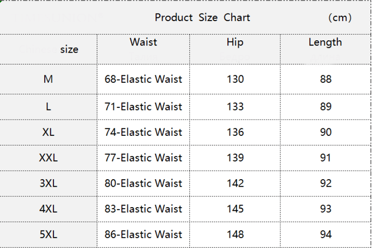372x248 pixels.
Task: Select the XL size row label
Action: [x=48, y=132]
